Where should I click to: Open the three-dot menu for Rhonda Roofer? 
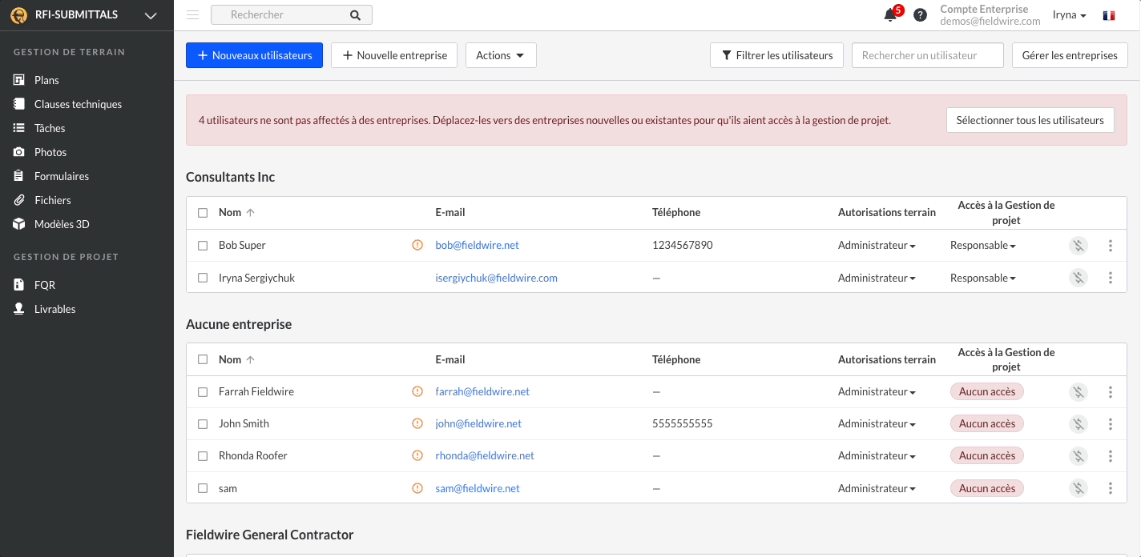point(1111,456)
